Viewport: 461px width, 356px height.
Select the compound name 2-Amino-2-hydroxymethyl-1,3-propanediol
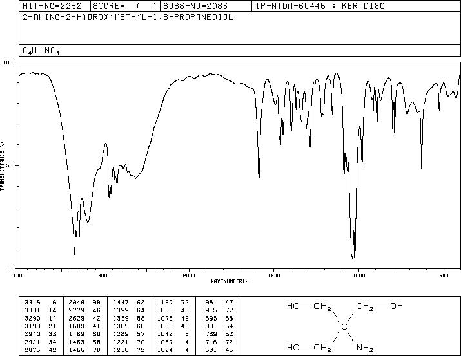[x=128, y=17]
